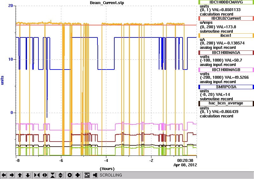Viewport: 254px width, 179px height.
Task: Click the 'units' y-axis label
Action: pos(2,80)
